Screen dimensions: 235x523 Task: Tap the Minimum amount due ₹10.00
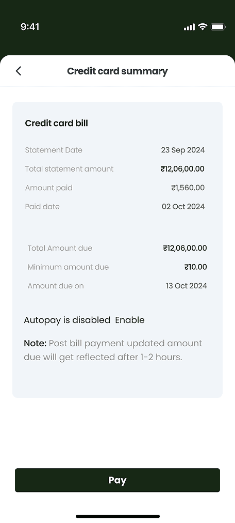(x=195, y=267)
